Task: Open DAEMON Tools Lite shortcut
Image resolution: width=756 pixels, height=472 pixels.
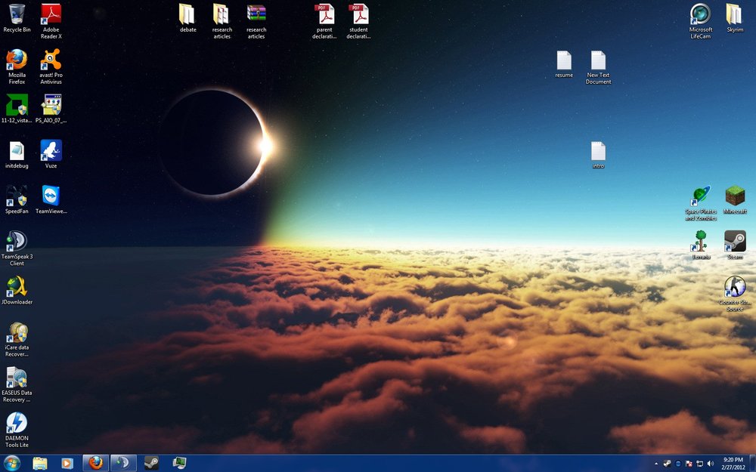Action: coord(17,430)
